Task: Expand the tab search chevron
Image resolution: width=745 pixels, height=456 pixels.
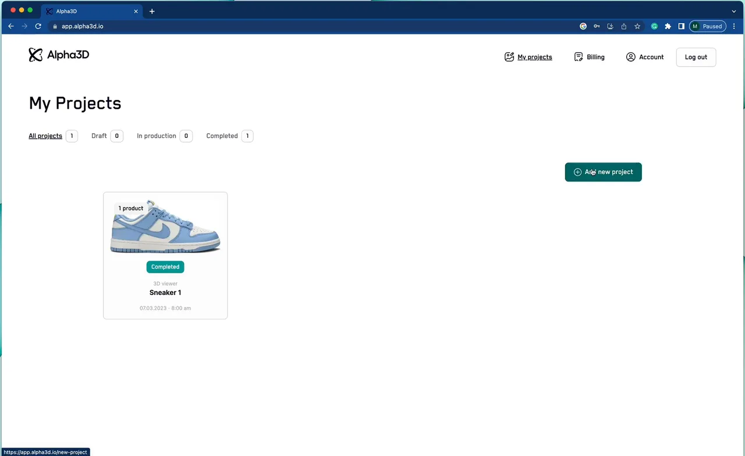Action: click(734, 11)
